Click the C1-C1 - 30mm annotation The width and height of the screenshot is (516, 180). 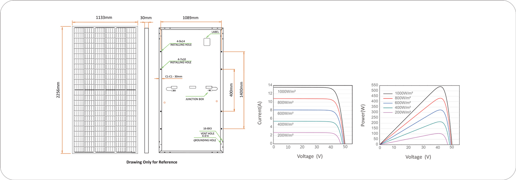174,76
